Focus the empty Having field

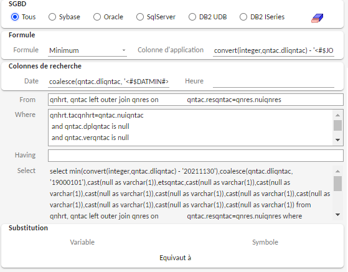click(195, 156)
